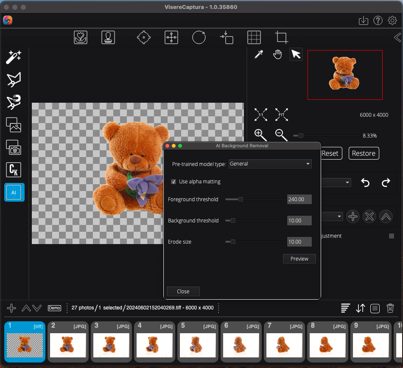This screenshot has height=368, width=403.
Task: Toggle Use alpha matting checkbox
Action: [x=174, y=182]
